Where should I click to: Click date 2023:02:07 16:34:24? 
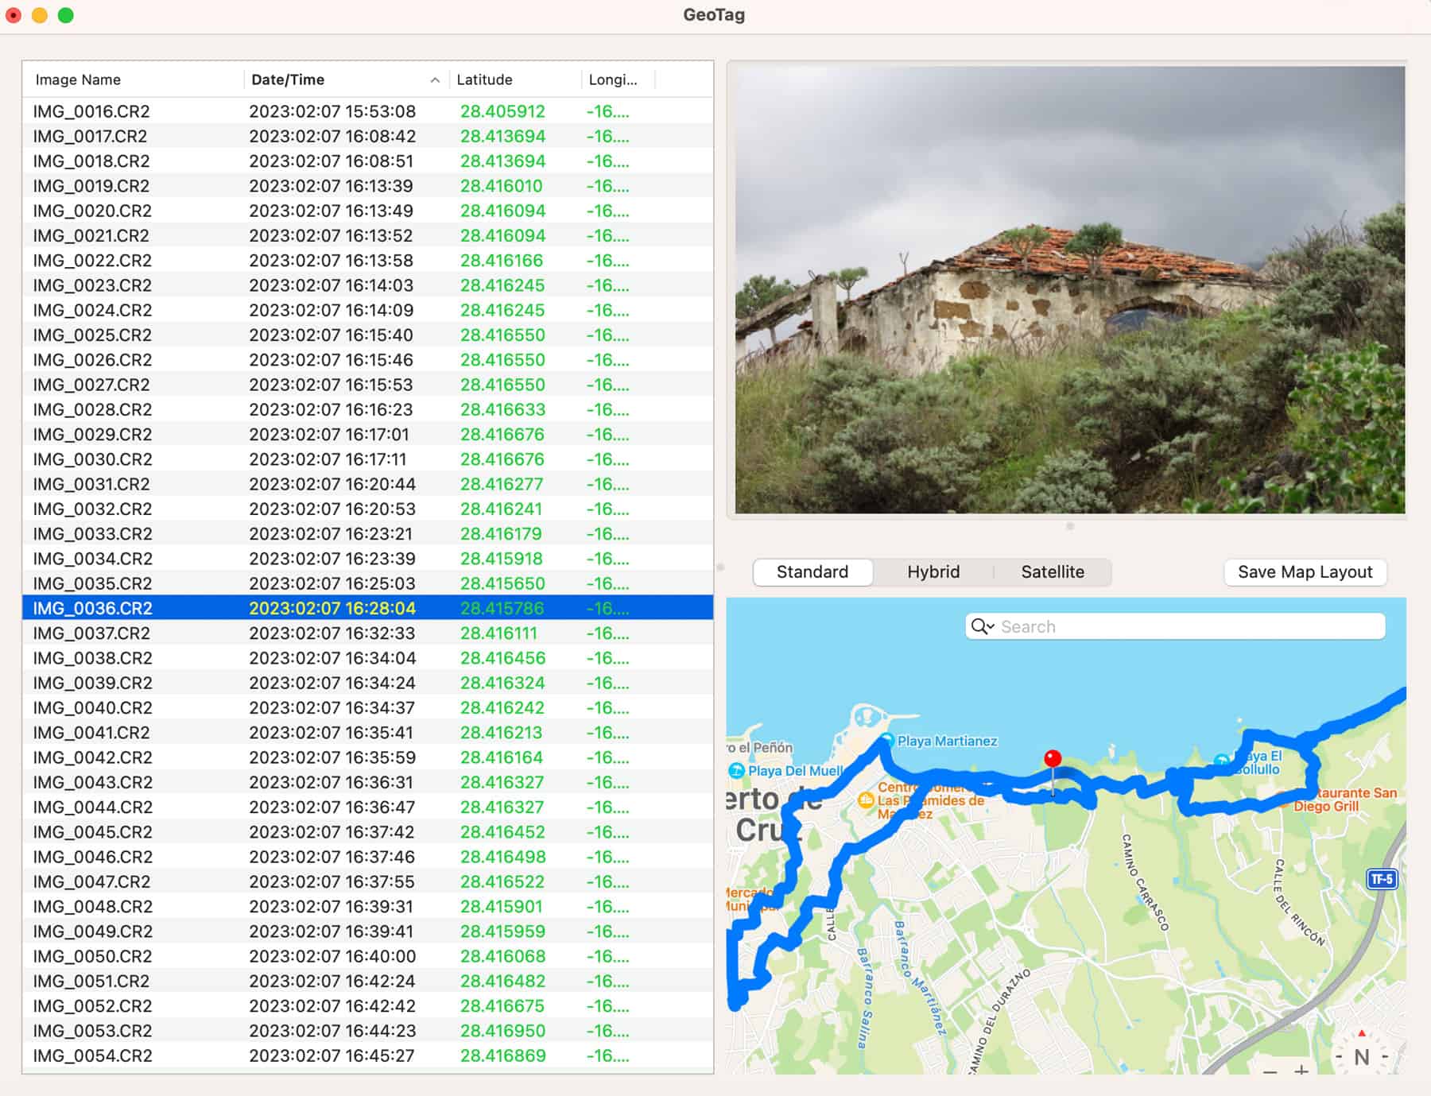pyautogui.click(x=332, y=682)
